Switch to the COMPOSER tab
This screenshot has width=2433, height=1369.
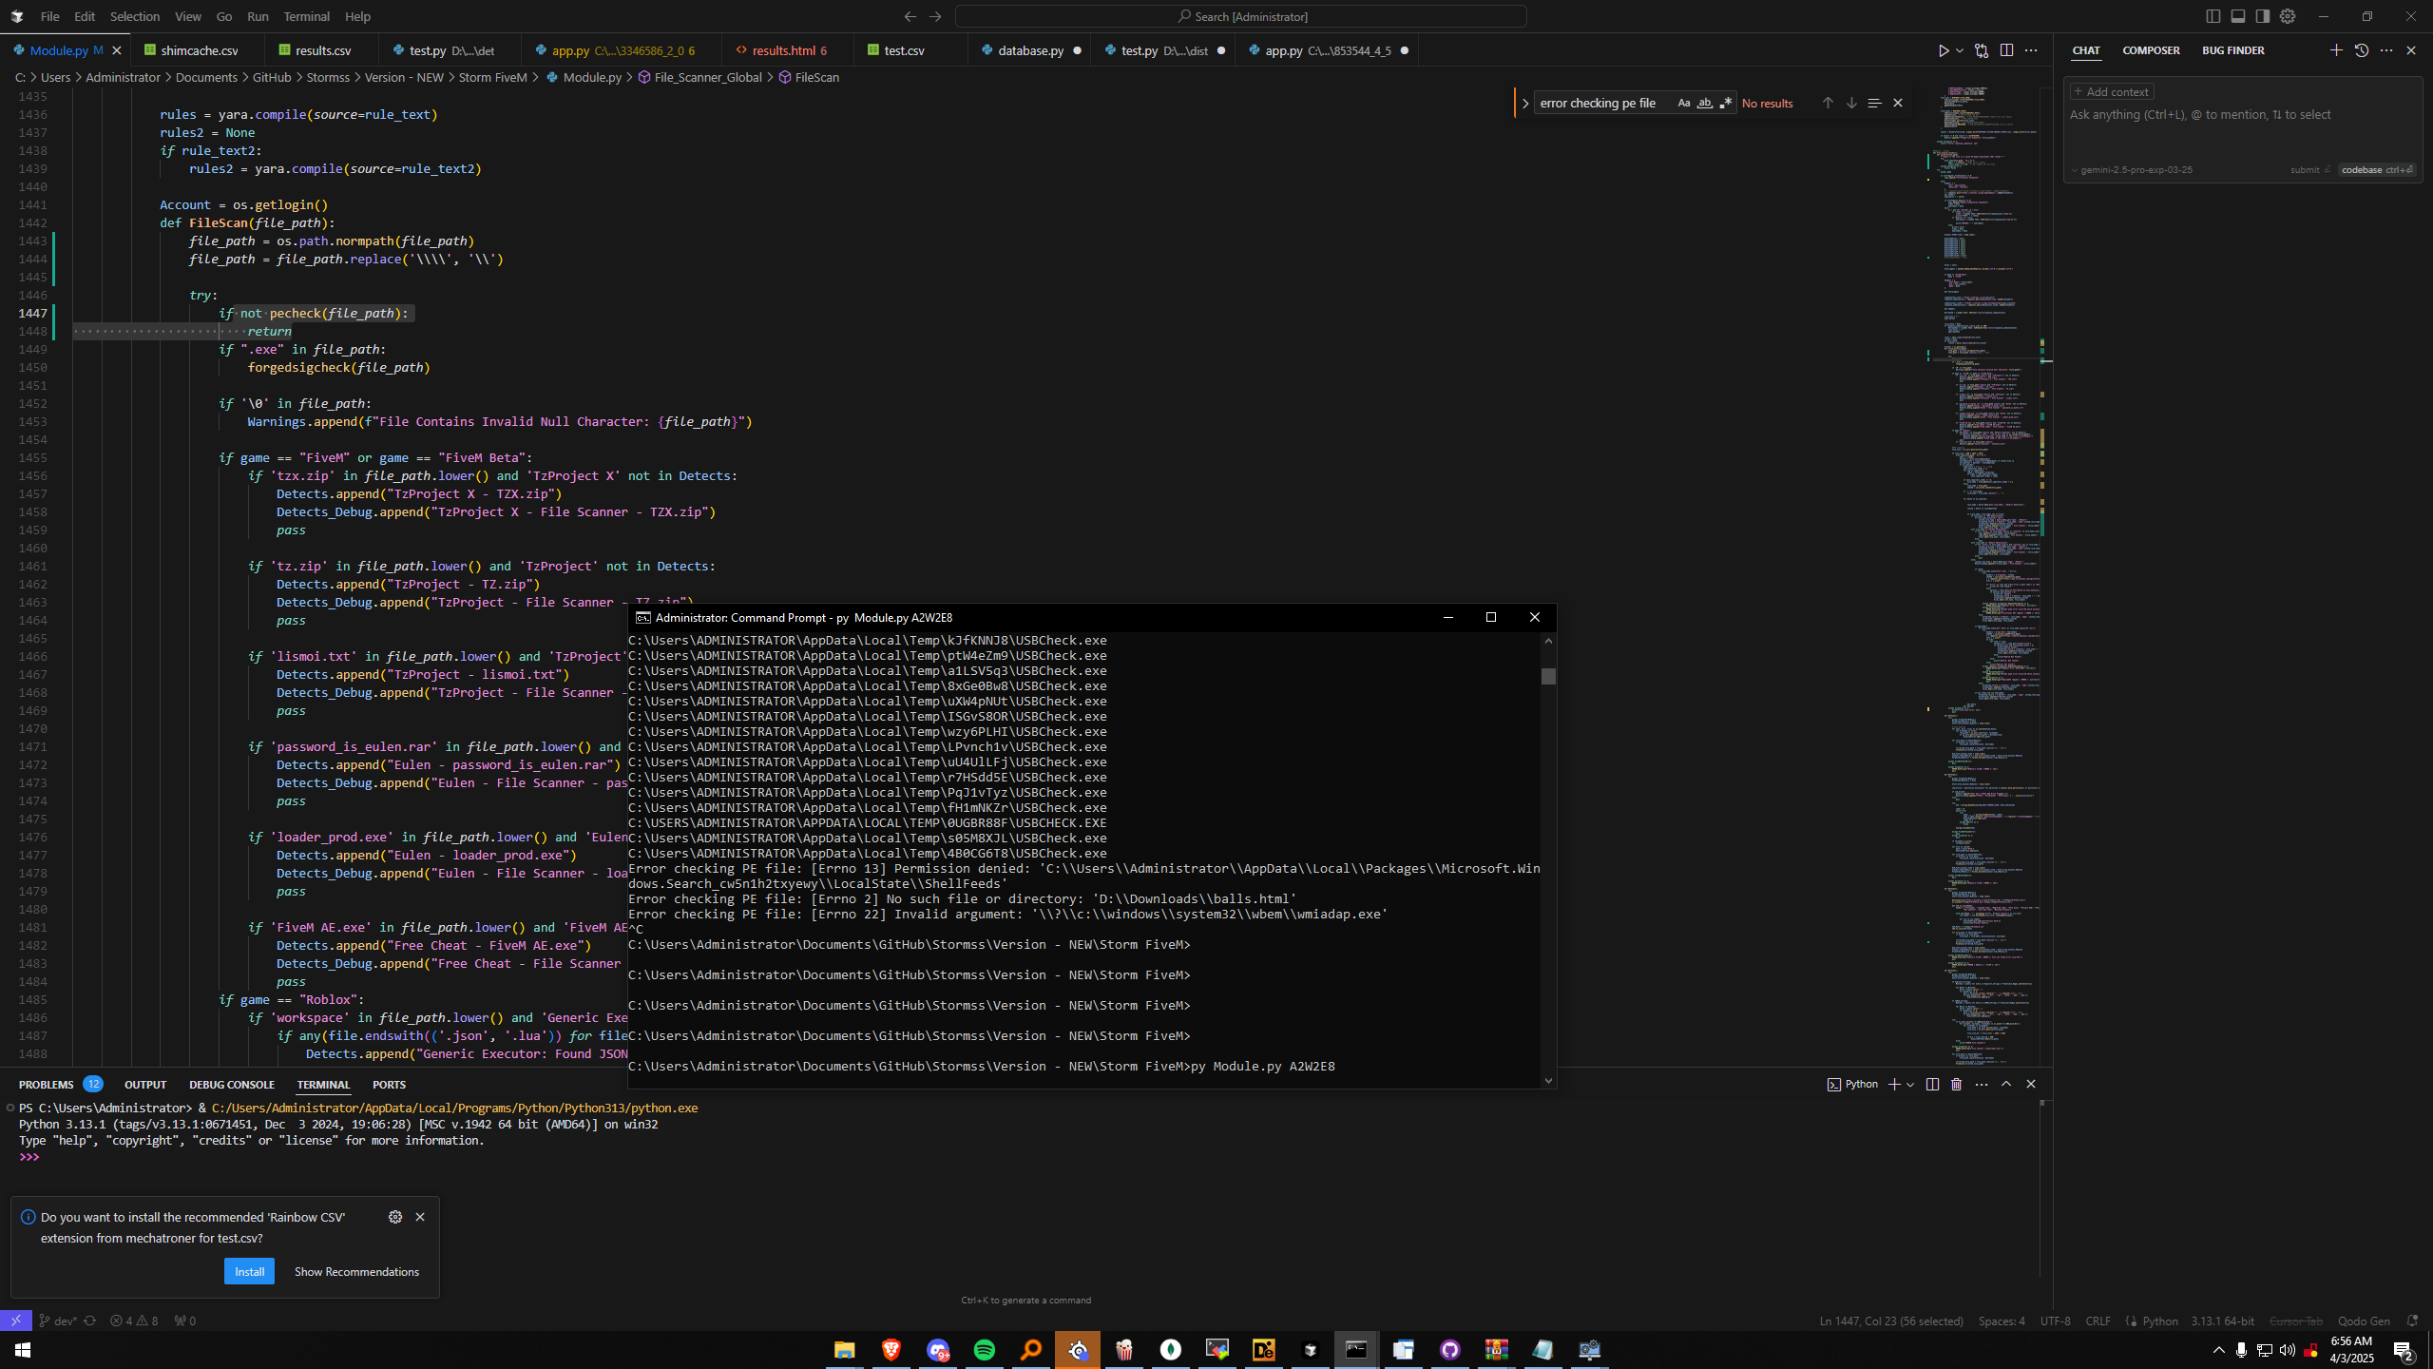(2151, 50)
